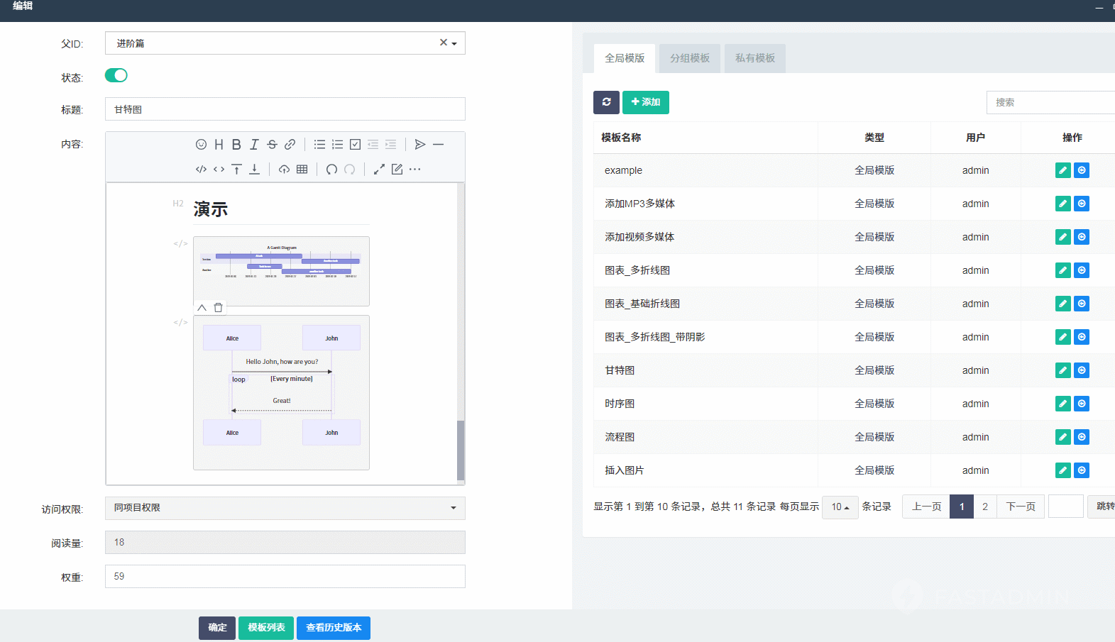Click the 添加 button to add template
Image resolution: width=1115 pixels, height=642 pixels.
click(645, 102)
